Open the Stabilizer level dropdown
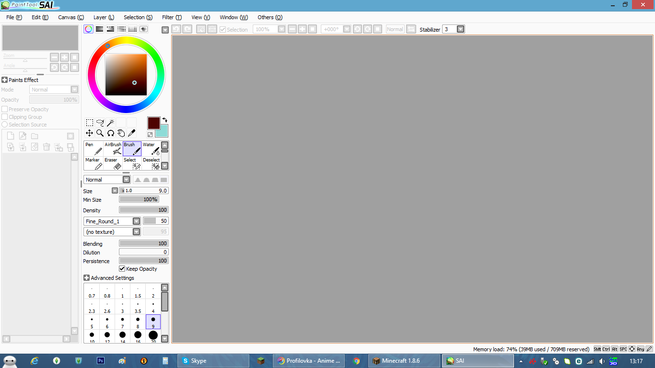 tap(460, 29)
